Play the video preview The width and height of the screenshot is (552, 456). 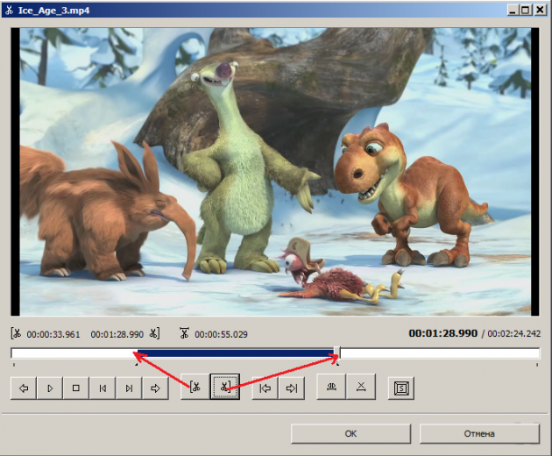[50, 388]
